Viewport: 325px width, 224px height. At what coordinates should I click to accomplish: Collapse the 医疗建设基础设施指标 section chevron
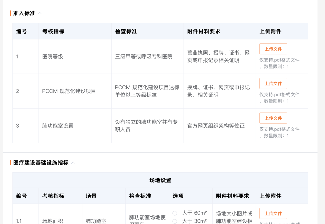click(73, 163)
